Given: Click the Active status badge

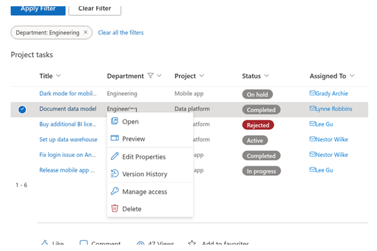Looking at the screenshot, I should [x=255, y=141].
